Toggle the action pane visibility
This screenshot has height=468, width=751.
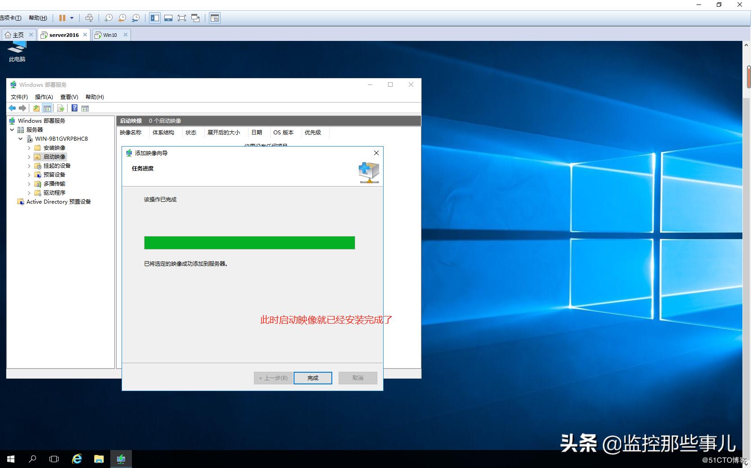(x=86, y=108)
